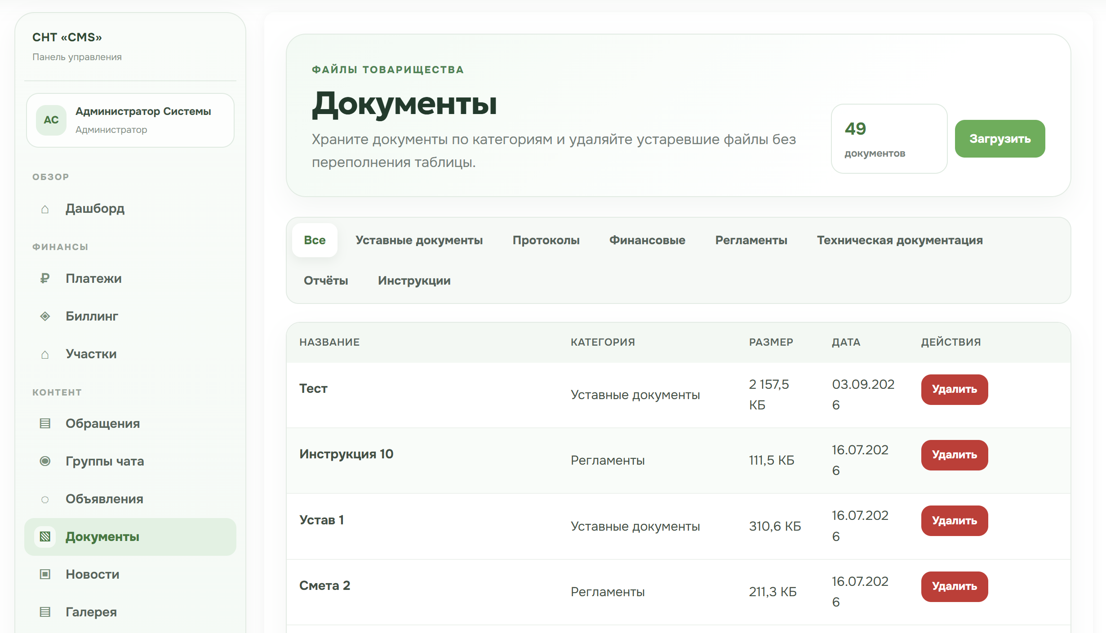Image resolution: width=1106 pixels, height=633 pixels.
Task: Click the circle icon next to Группы чата
Action: 45,462
